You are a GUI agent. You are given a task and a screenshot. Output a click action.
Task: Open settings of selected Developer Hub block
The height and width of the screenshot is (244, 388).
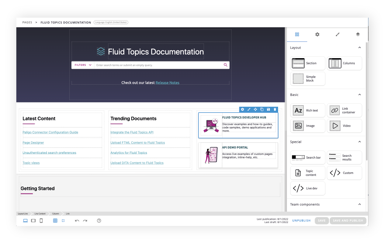[243, 109]
